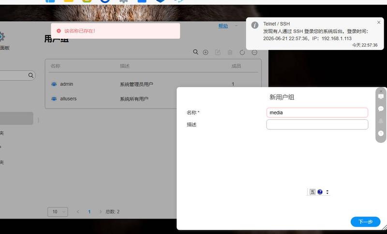Click the add group plus icon
This screenshot has width=387, height=234.
[205, 52]
